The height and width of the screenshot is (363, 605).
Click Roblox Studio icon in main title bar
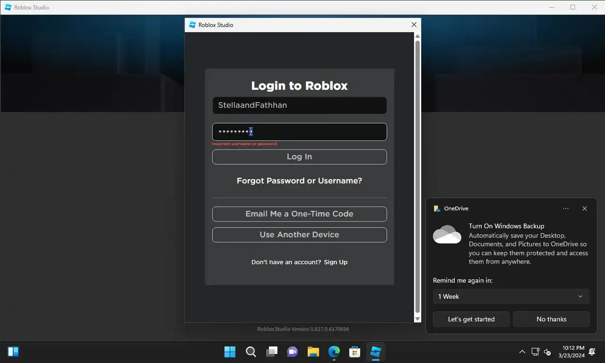8,7
